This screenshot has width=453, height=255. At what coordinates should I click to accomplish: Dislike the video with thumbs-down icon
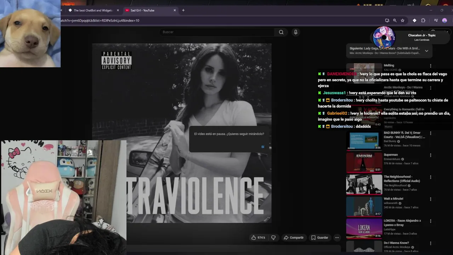(x=273, y=238)
